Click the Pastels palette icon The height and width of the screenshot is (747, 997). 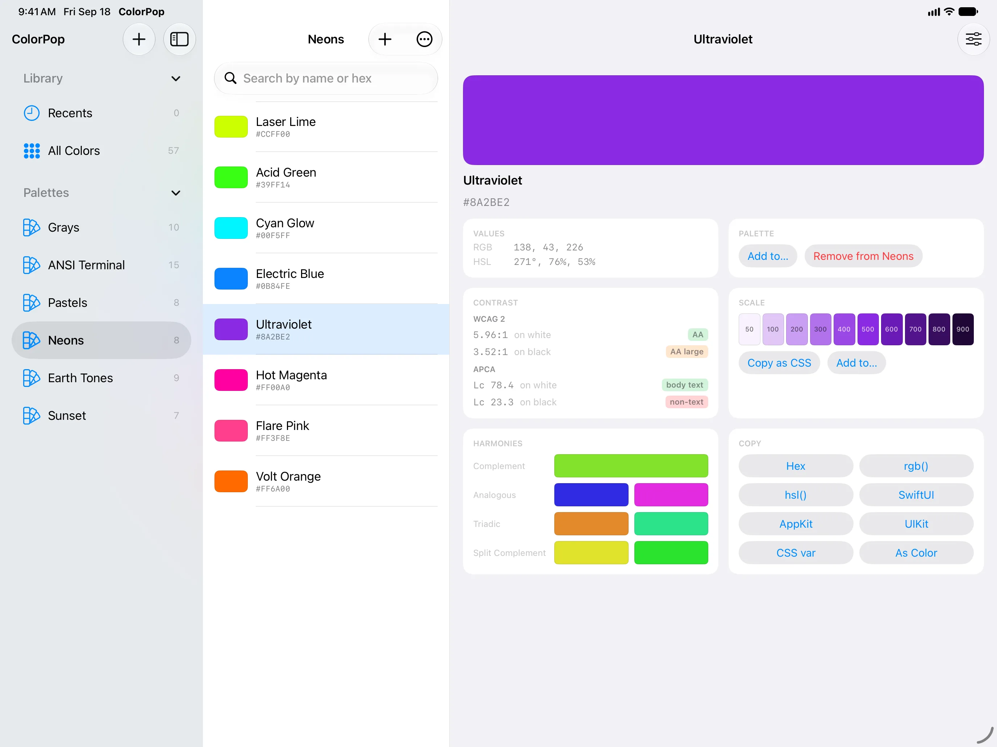[x=32, y=303]
